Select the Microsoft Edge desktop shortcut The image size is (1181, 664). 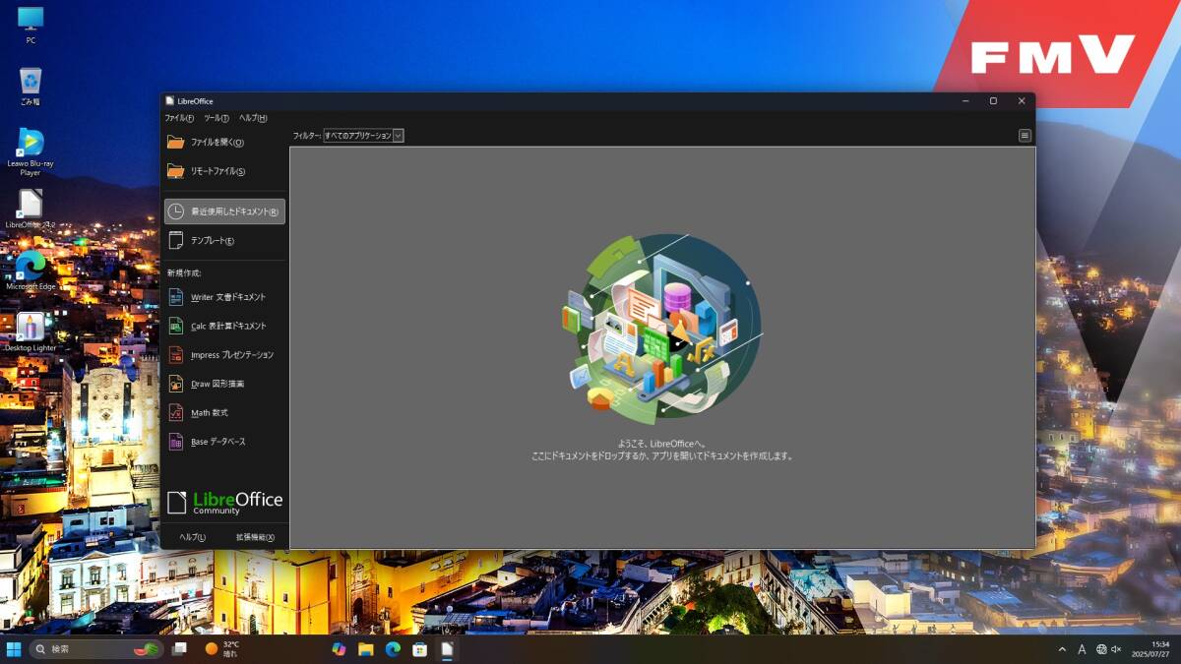coord(31,271)
